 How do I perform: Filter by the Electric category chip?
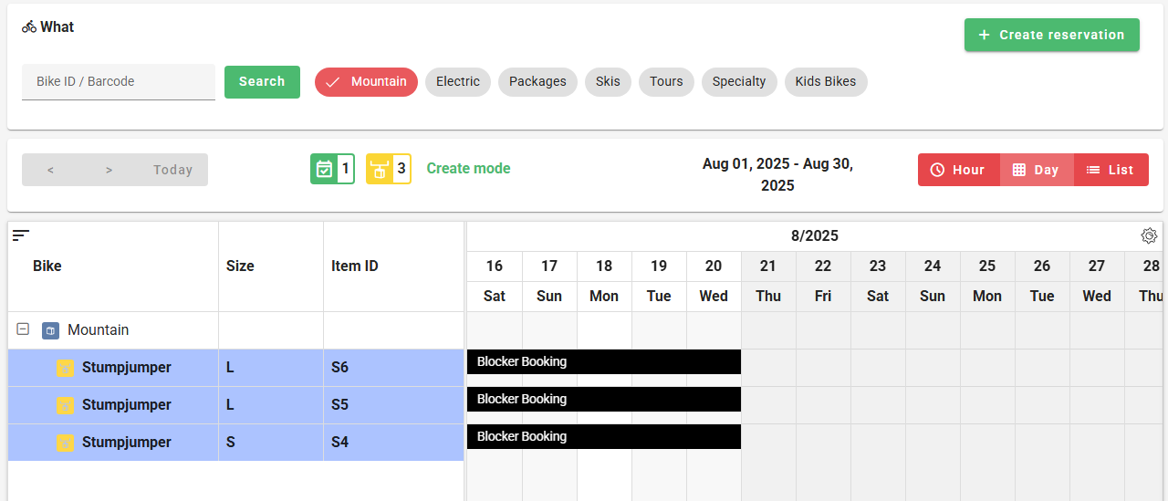[x=458, y=82]
